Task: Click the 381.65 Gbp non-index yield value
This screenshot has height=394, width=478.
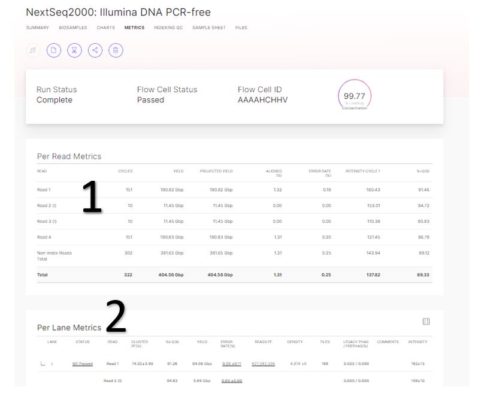Action: (172, 253)
